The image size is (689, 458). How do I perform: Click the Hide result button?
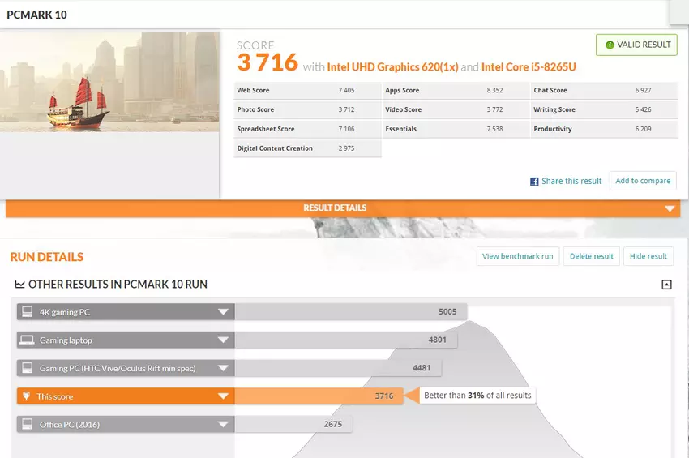click(x=648, y=256)
